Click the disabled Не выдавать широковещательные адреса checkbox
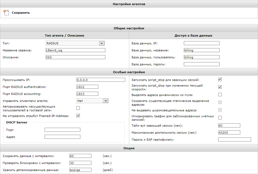 point(220,110)
